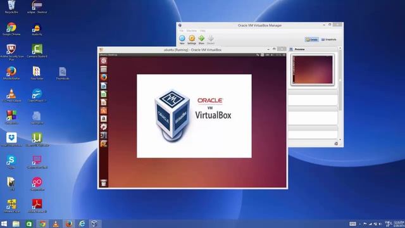Open Help menu in VirtualBox Manager
Viewport: 405px width, 228px height.
(202, 31)
